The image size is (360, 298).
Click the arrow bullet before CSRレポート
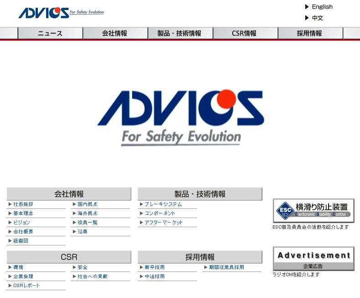tap(10, 286)
